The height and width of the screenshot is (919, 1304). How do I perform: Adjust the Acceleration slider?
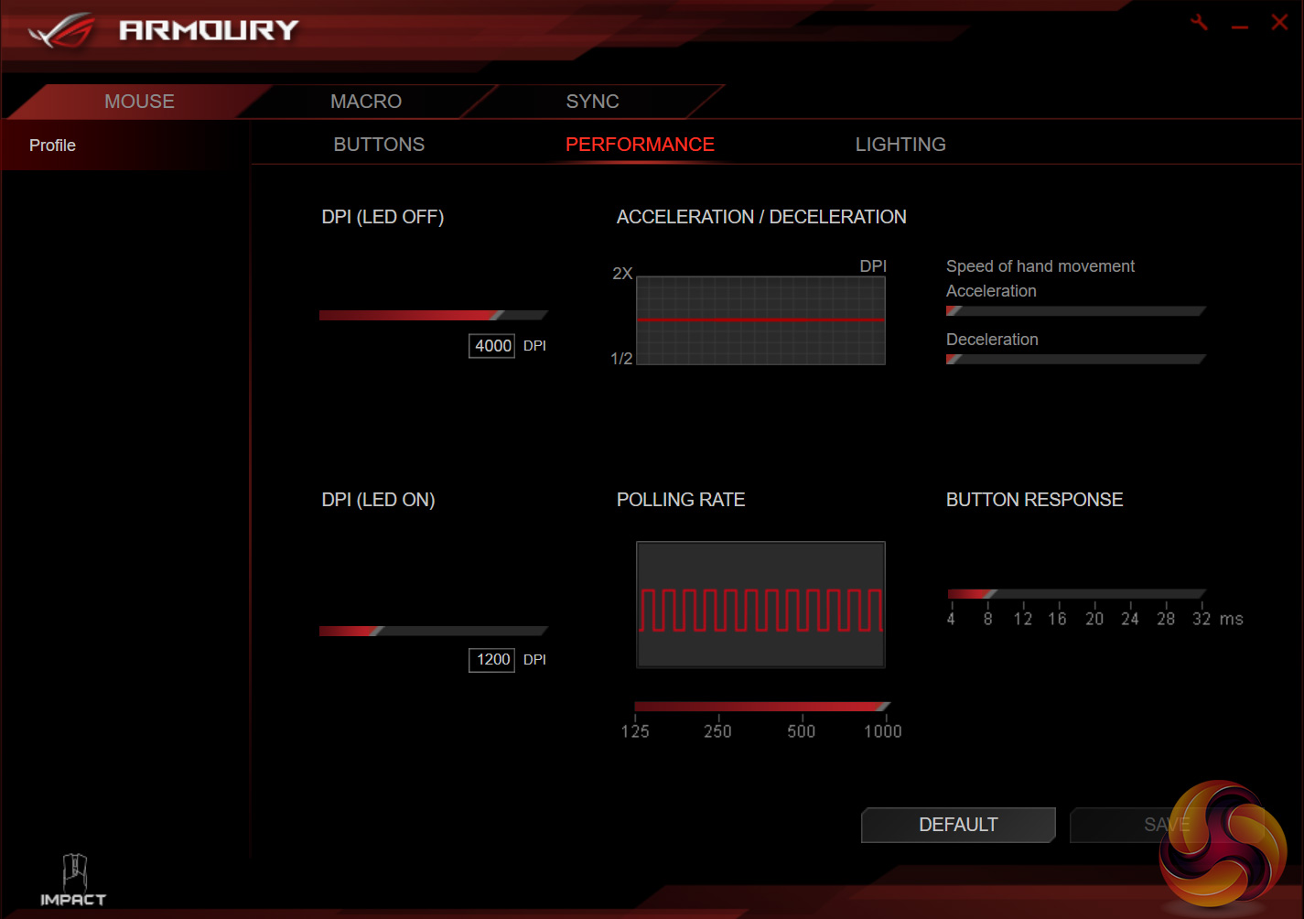[1076, 311]
